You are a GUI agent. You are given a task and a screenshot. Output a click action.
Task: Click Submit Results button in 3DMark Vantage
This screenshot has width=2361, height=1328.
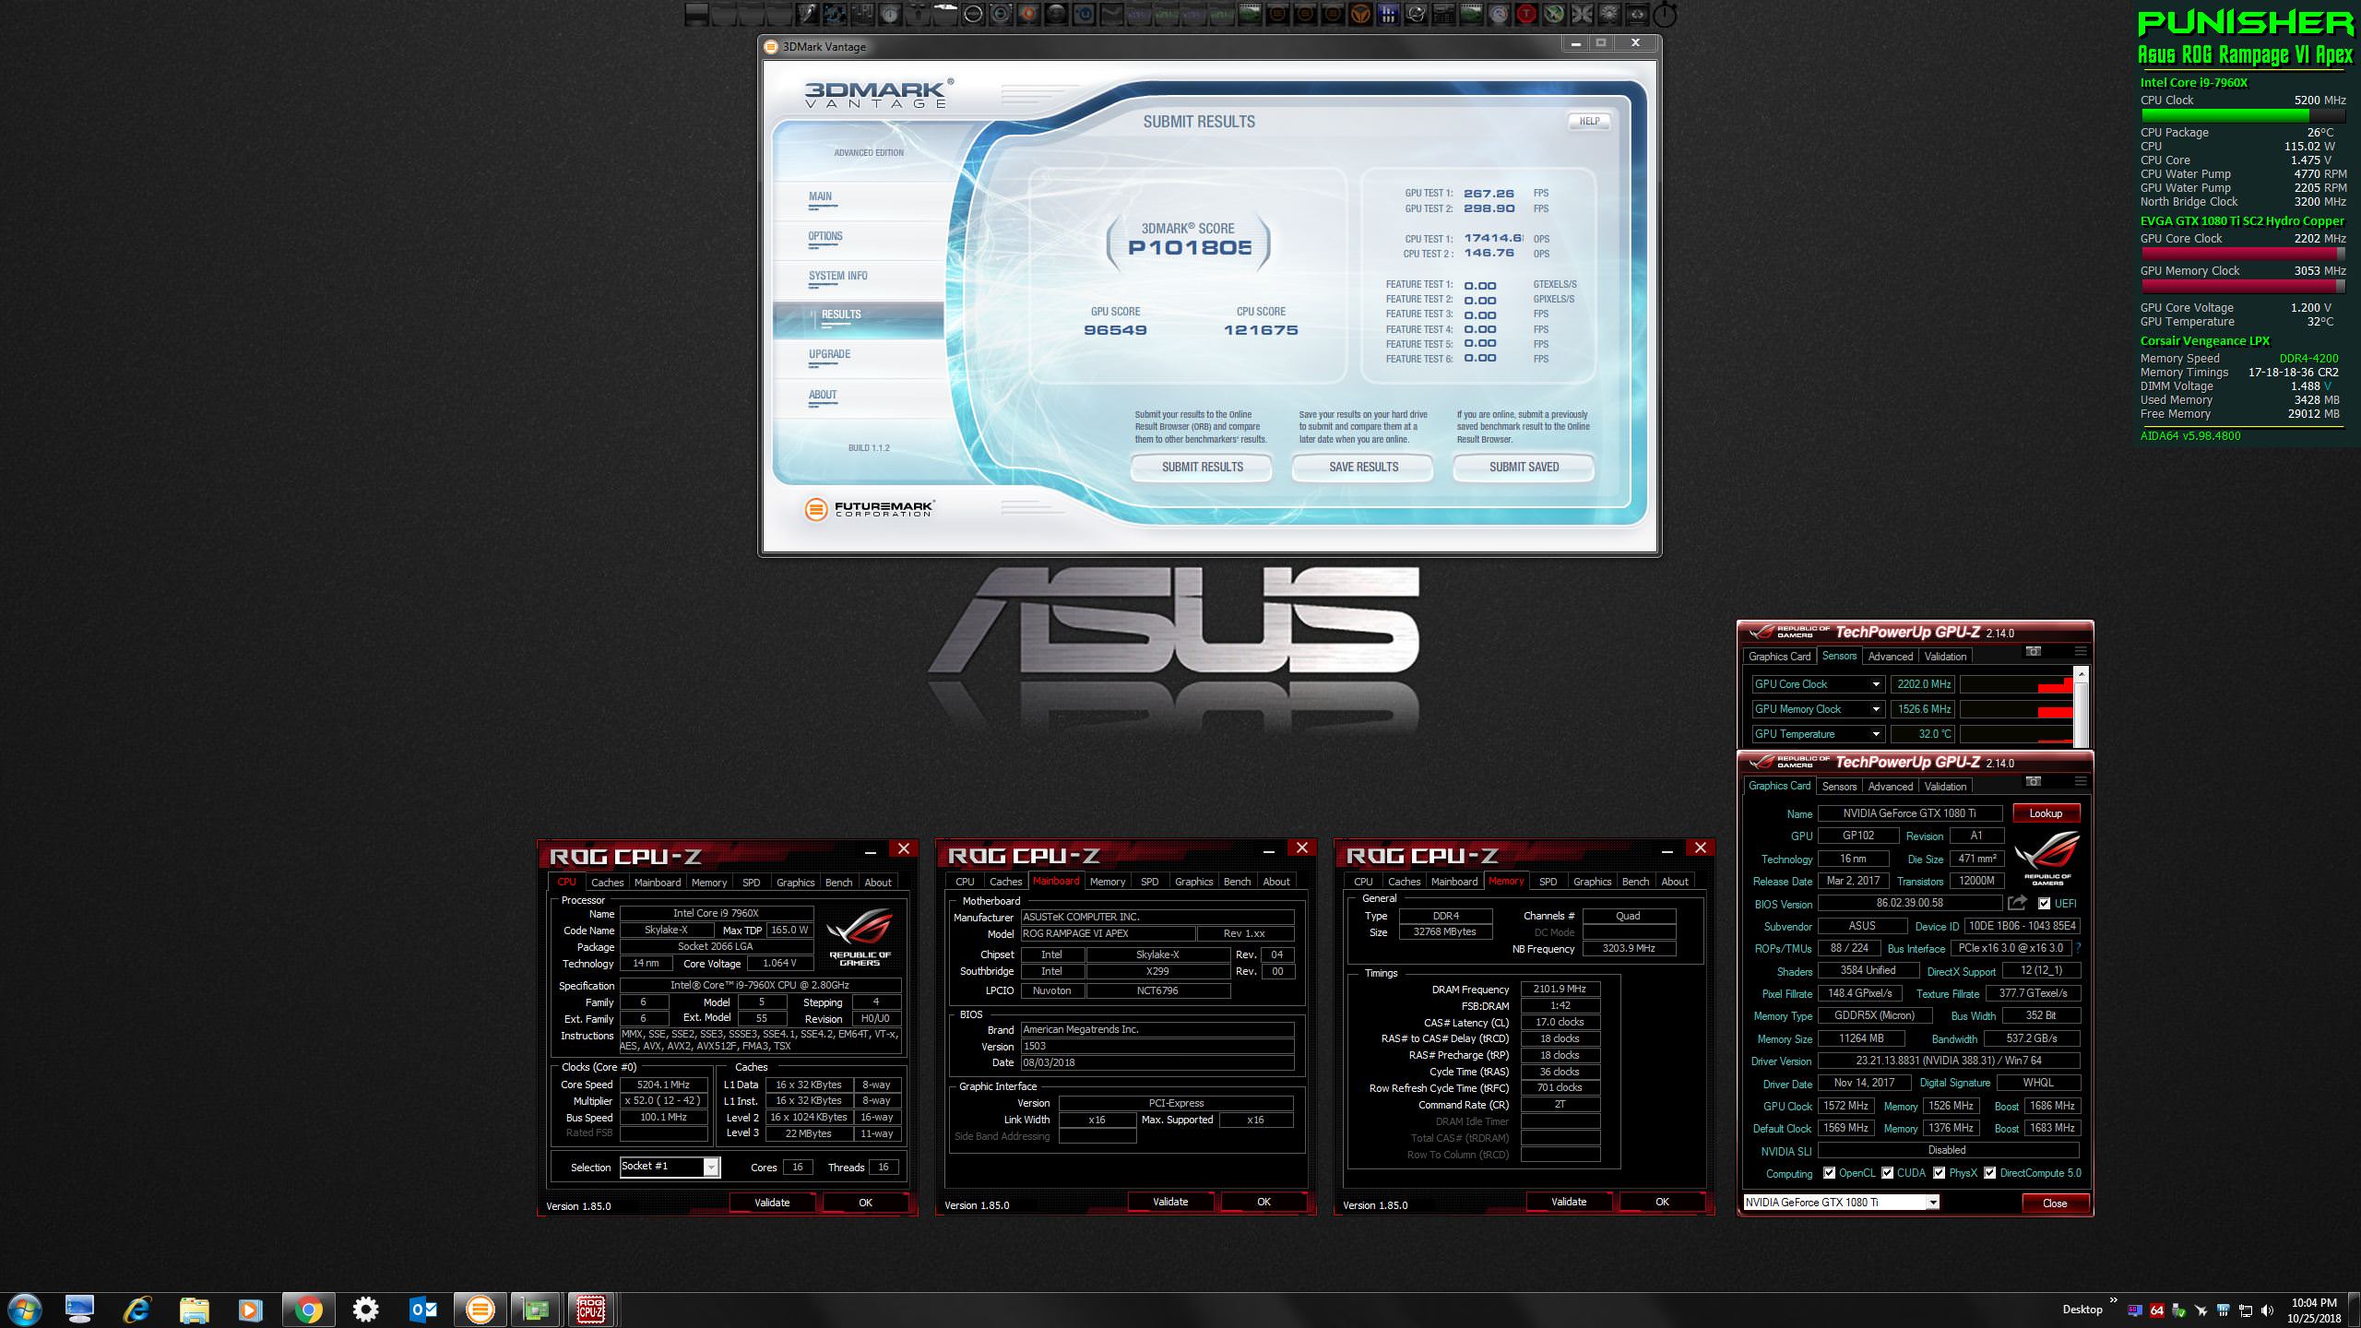1202,467
